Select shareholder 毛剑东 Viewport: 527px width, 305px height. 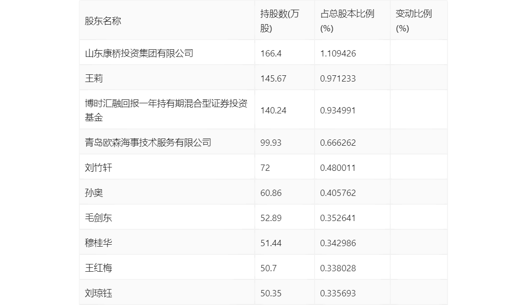[x=99, y=218]
